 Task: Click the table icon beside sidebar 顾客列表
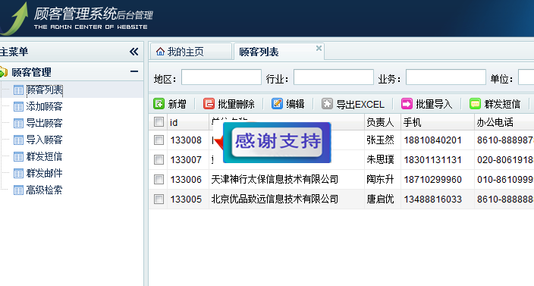(x=18, y=90)
